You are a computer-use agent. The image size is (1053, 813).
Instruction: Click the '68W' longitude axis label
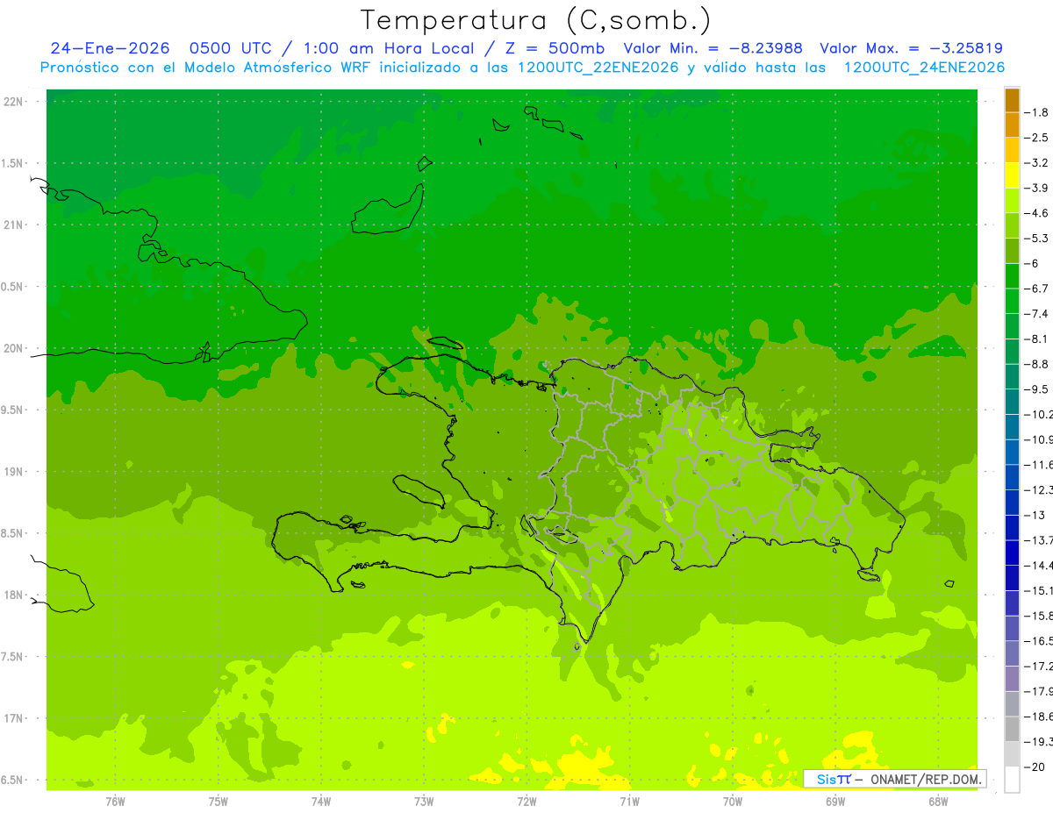tap(938, 802)
